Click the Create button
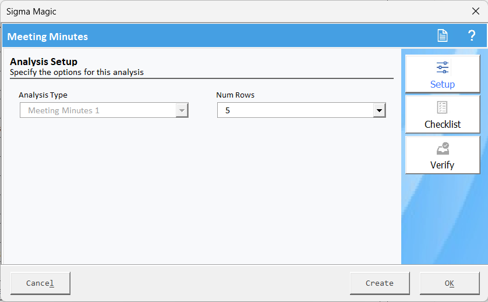 point(380,283)
